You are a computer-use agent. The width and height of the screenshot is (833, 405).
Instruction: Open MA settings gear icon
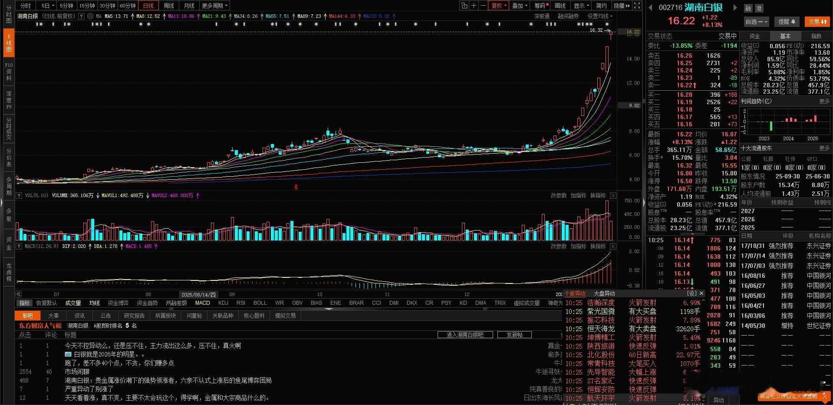click(x=90, y=16)
